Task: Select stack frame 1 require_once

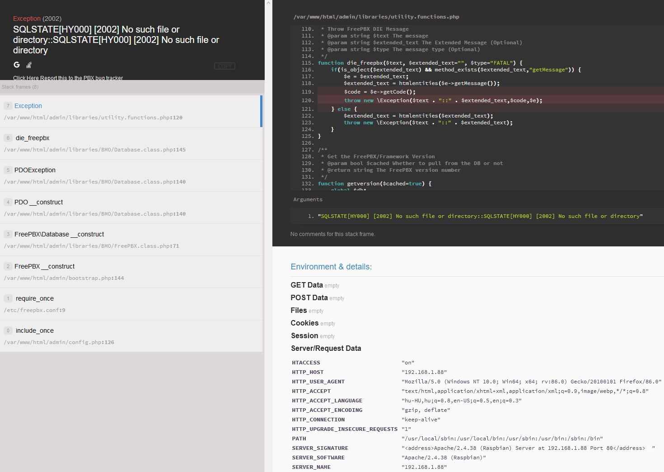Action: [x=131, y=304]
